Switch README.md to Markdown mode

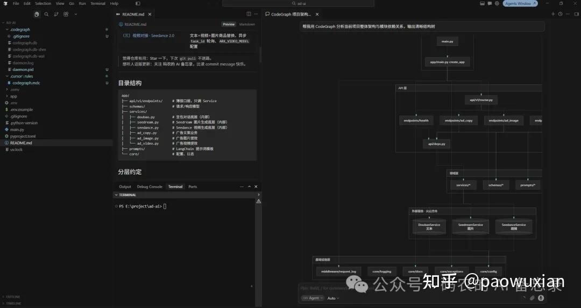pos(247,24)
